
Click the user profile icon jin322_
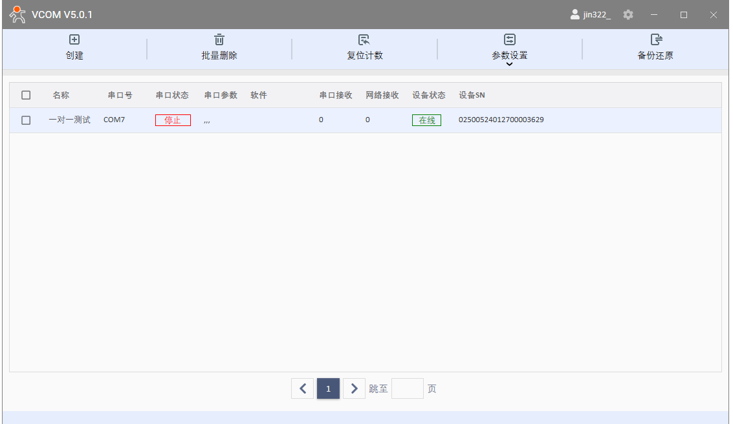tap(574, 14)
